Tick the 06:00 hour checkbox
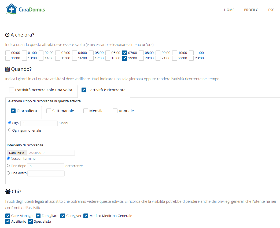 point(108,53)
